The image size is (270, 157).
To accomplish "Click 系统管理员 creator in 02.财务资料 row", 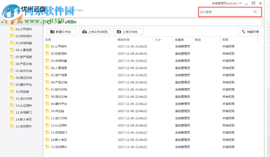I will tap(182, 54).
